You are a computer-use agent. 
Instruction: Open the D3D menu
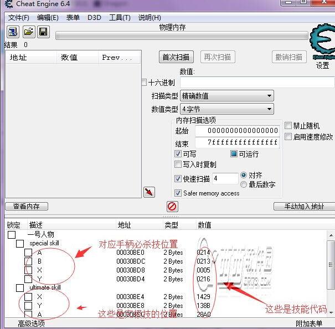click(x=94, y=18)
